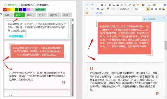Image resolution: width=167 pixels, height=99 pixels.
Task: Click the paragraph spacing after icon
Action: [108, 9]
